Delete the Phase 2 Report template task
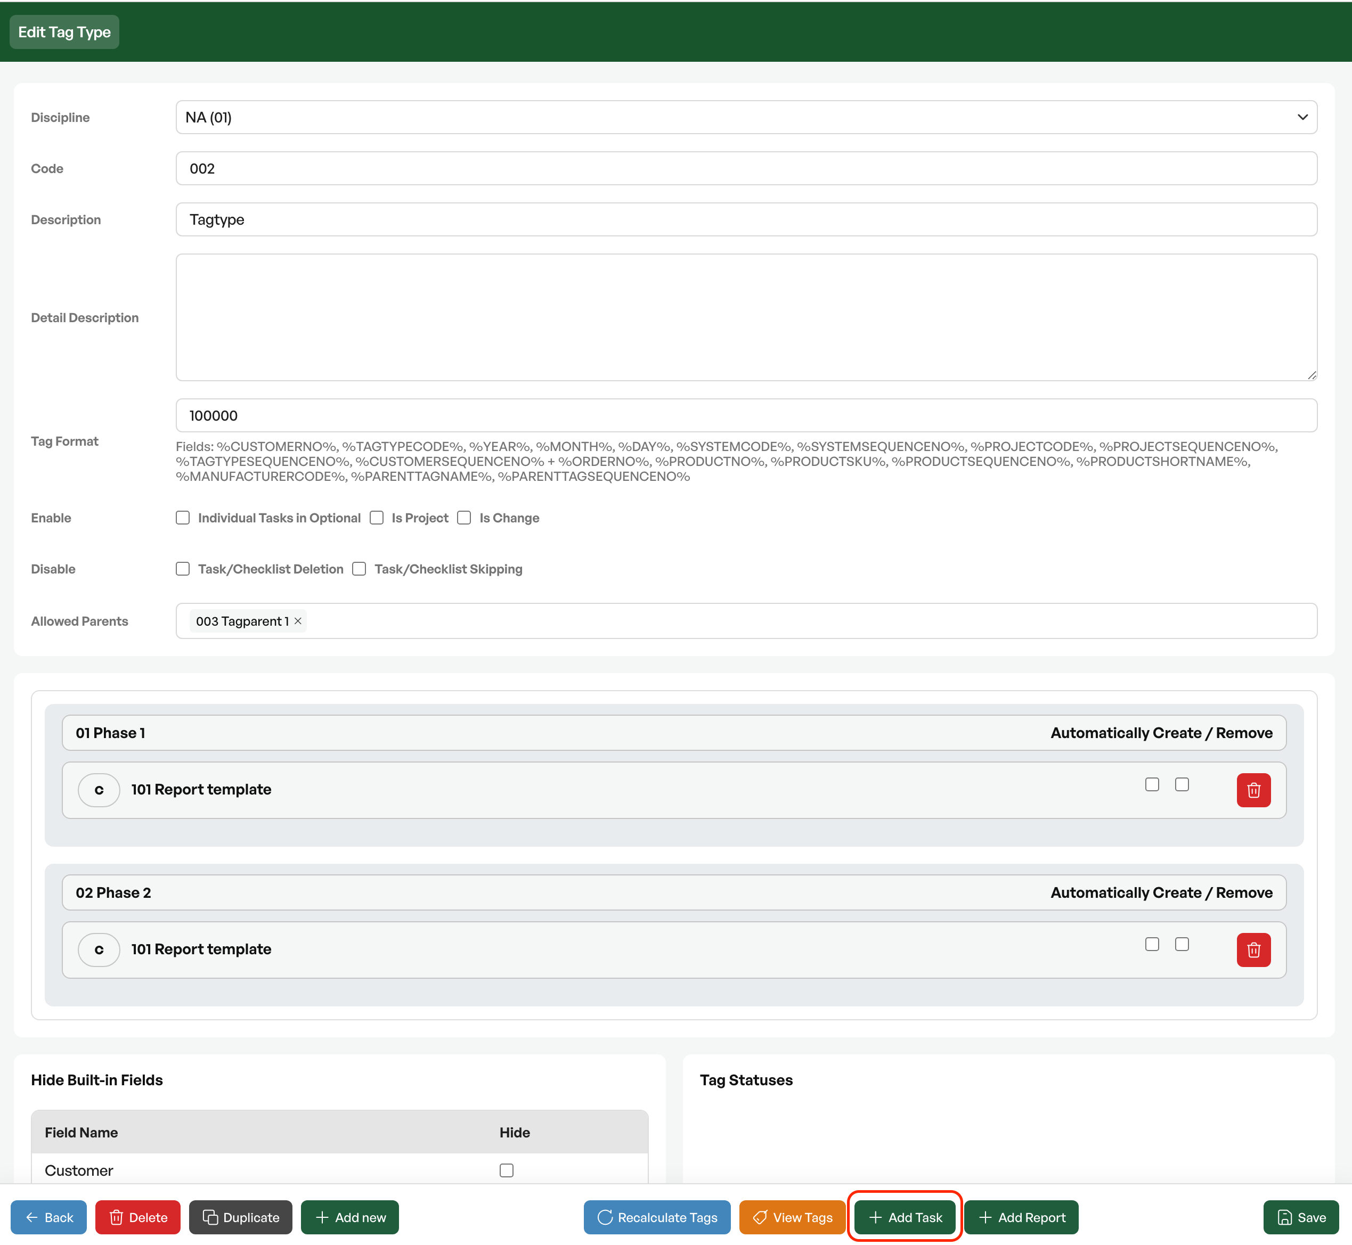 tap(1253, 949)
